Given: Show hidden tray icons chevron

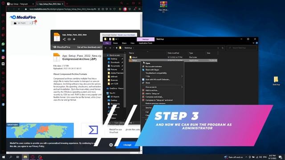Looking at the screenshot, I should pyautogui.click(x=246, y=157).
